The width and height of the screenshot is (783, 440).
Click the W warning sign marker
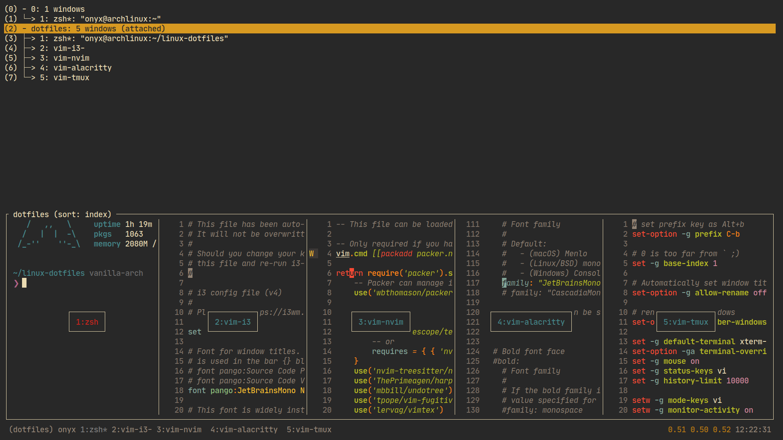coord(312,253)
